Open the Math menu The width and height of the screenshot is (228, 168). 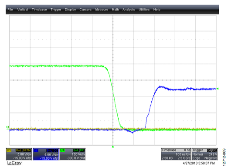click(116, 10)
